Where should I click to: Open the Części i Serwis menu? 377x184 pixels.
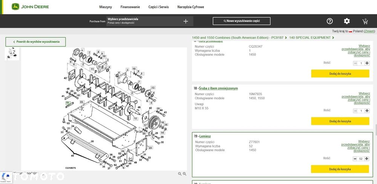point(158,7)
